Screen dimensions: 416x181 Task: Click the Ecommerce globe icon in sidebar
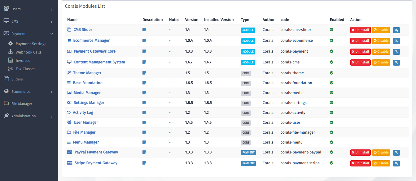(6, 91)
